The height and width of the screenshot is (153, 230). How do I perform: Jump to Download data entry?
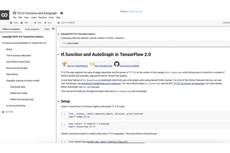pyautogui.click(x=18, y=87)
